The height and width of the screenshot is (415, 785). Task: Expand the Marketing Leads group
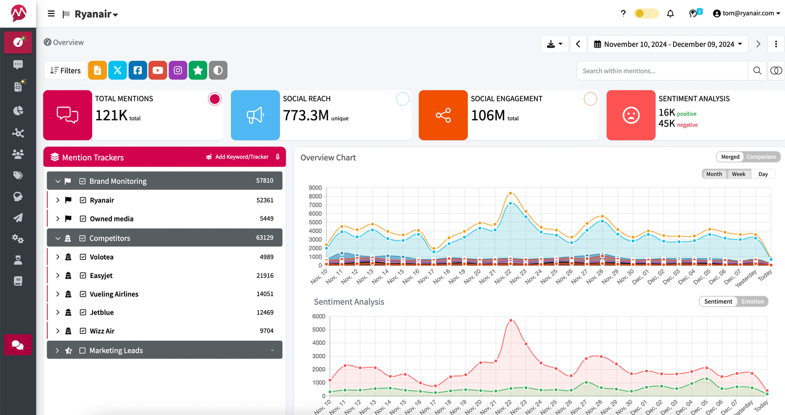(x=58, y=351)
